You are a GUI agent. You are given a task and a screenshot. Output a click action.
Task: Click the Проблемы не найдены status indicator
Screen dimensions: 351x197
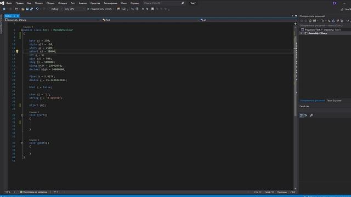tap(34, 192)
